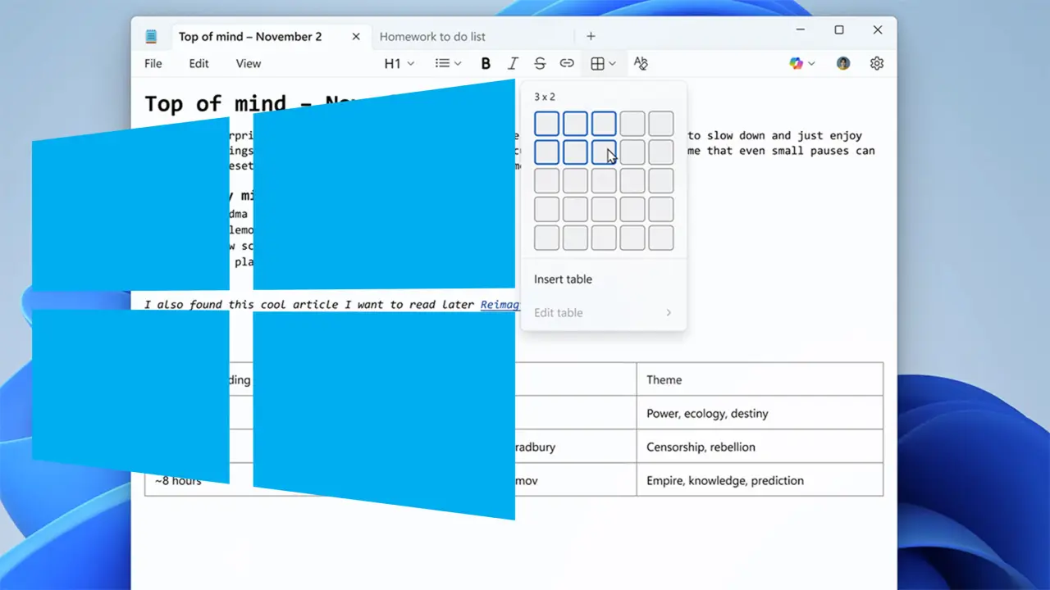Click the user profile avatar
This screenshot has width=1050, height=590.
pos(843,63)
